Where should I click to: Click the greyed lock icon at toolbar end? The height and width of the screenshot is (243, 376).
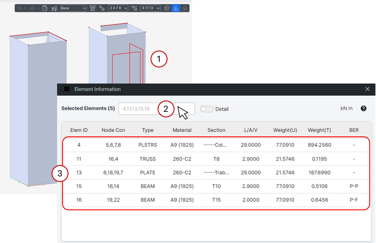click(x=185, y=8)
